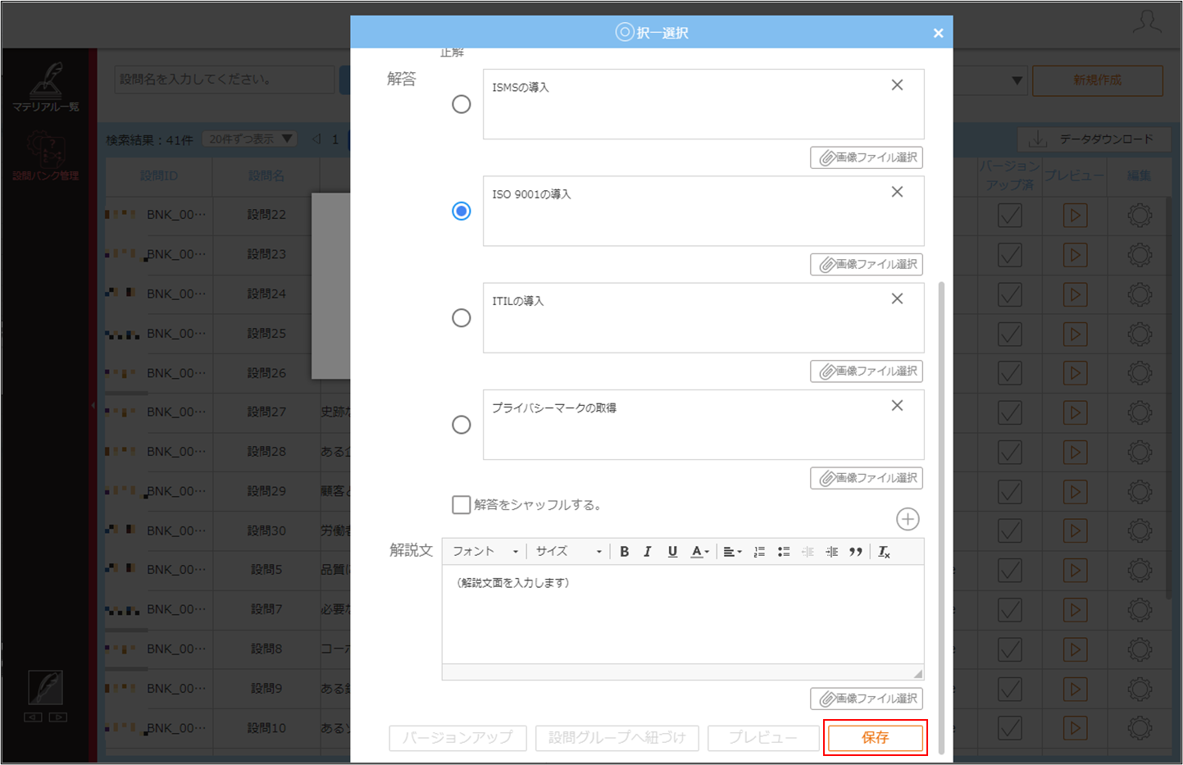Screen dimensions: 1183x765
Task: Open dropdown arrow next to 新規作成
Action: click(x=1017, y=80)
